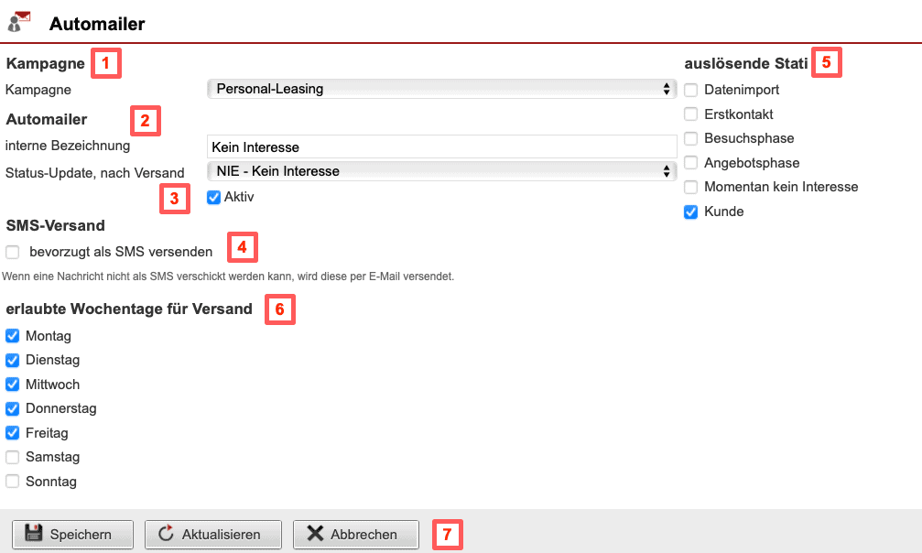Screen dimensions: 922x553
Task: Uncheck the Kunde status checkbox
Action: pos(691,211)
